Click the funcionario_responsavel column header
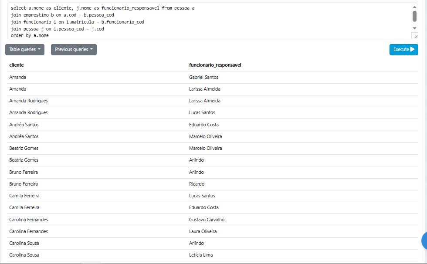 [215, 65]
